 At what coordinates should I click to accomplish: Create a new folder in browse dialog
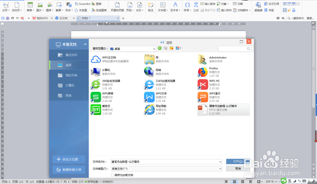point(171,48)
